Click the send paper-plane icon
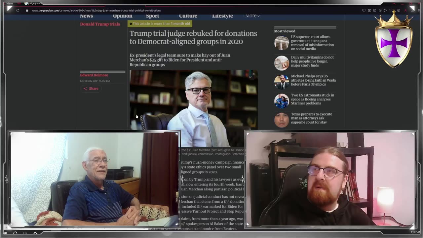The height and width of the screenshot is (238, 423). (385, 10)
